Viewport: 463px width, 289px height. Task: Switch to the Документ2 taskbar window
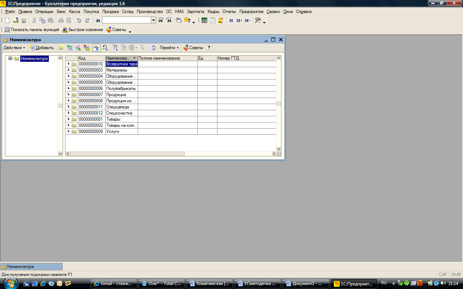(x=306, y=284)
